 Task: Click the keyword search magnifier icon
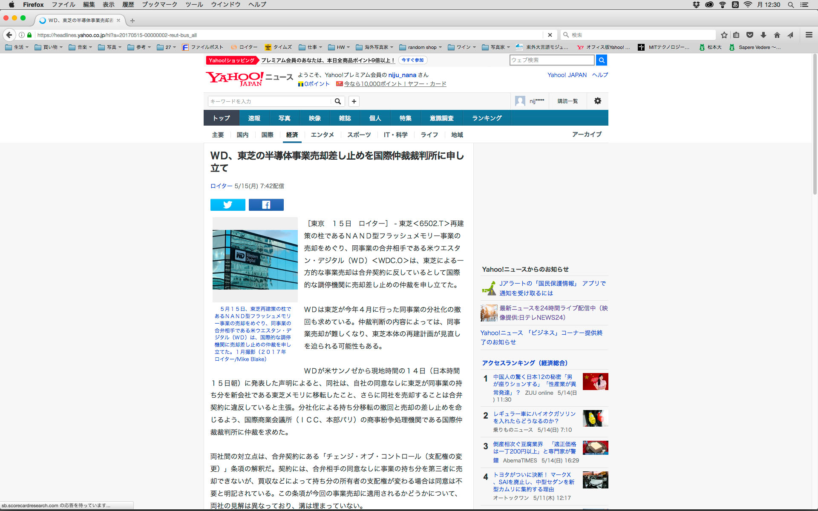click(x=337, y=101)
